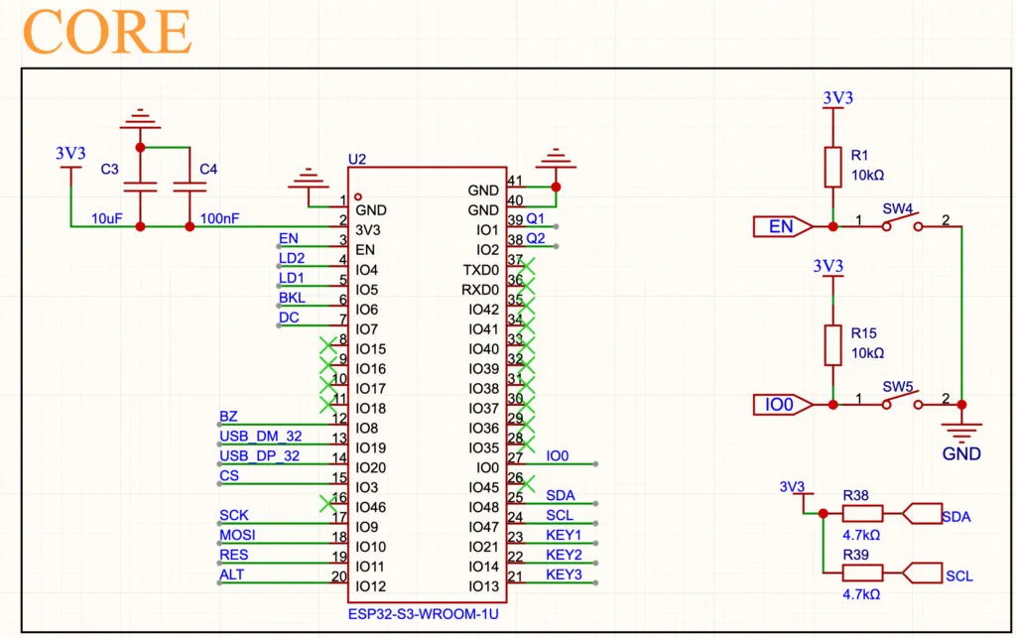Select the KEY3 net label

564,575
